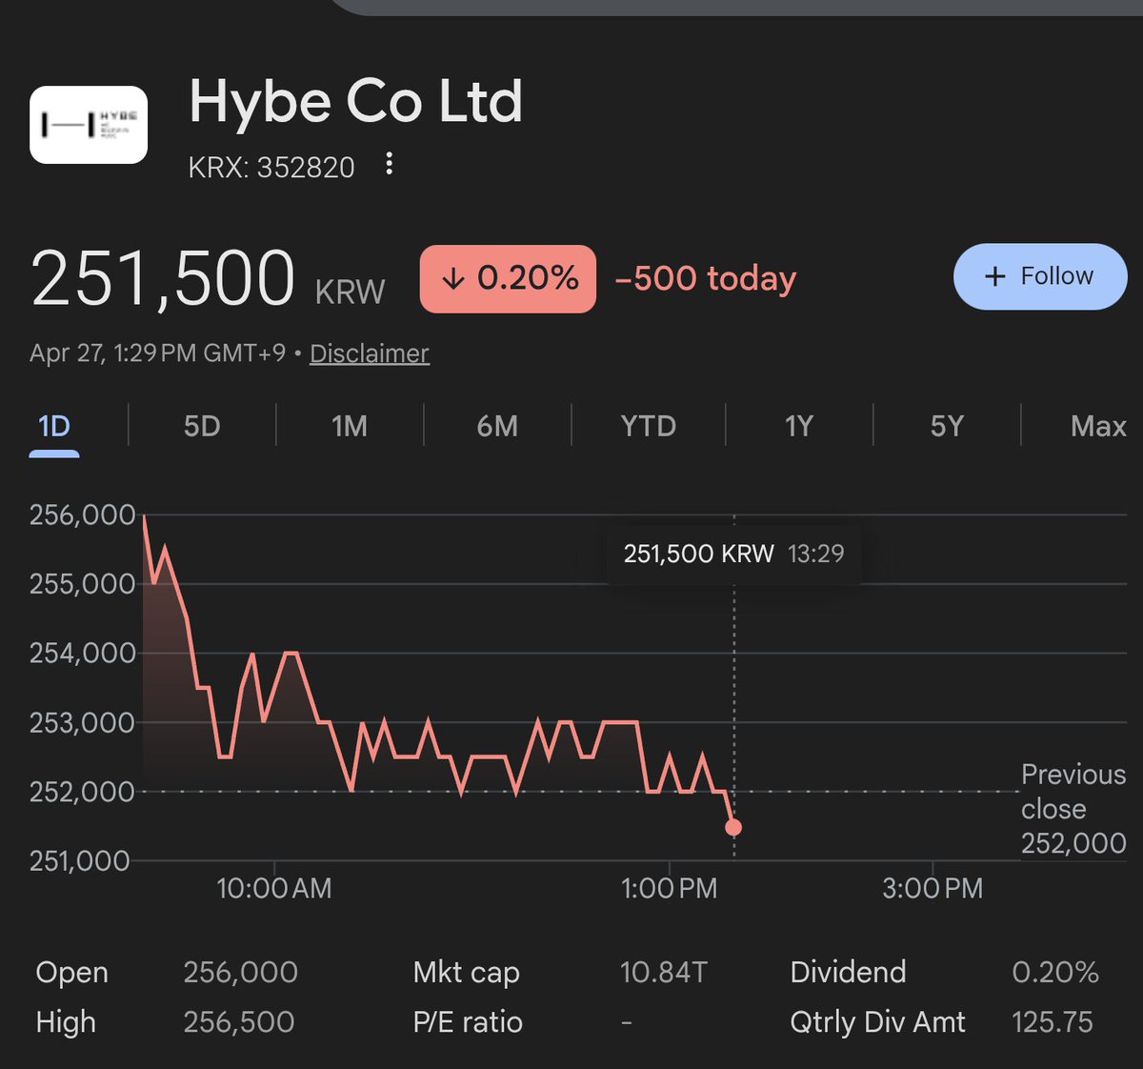
Task: Select the 1D chart range tab
Action: [54, 426]
